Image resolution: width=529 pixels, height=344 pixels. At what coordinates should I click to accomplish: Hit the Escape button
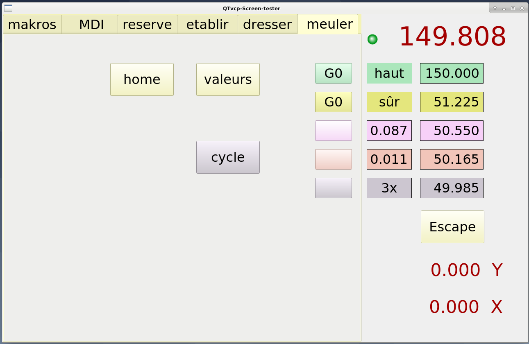(452, 227)
